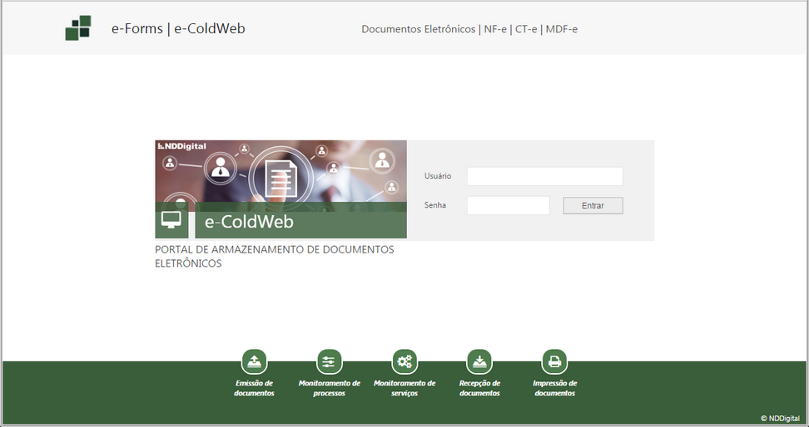809x427 pixels.
Task: Click the NDDigital logo on the banner
Action: (x=181, y=146)
